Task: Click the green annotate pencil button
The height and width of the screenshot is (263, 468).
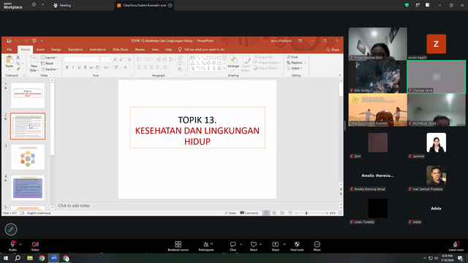Action: [x=11, y=229]
